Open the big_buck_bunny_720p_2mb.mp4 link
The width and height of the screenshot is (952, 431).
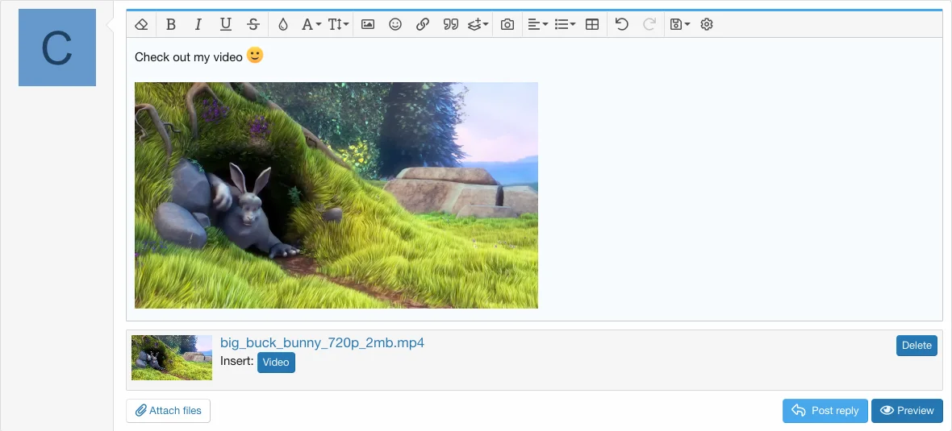pos(322,342)
